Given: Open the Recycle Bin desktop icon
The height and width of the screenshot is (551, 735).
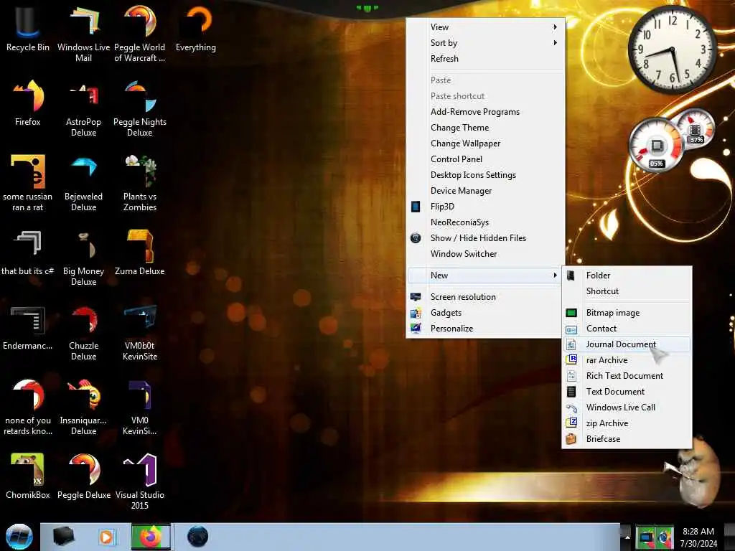Looking at the screenshot, I should point(27,29).
